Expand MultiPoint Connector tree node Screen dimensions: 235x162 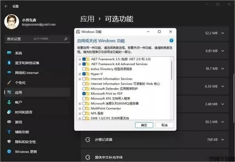tap(80, 109)
